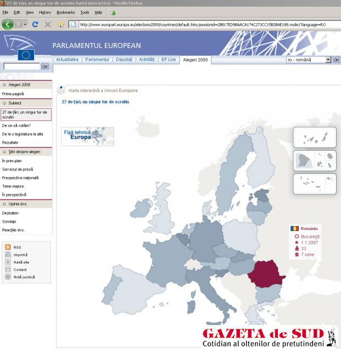Open the Help menu
The height and width of the screenshot is (352, 341).
[98, 13]
